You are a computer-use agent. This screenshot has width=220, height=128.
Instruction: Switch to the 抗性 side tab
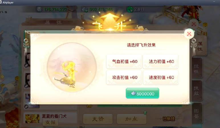click(197, 68)
